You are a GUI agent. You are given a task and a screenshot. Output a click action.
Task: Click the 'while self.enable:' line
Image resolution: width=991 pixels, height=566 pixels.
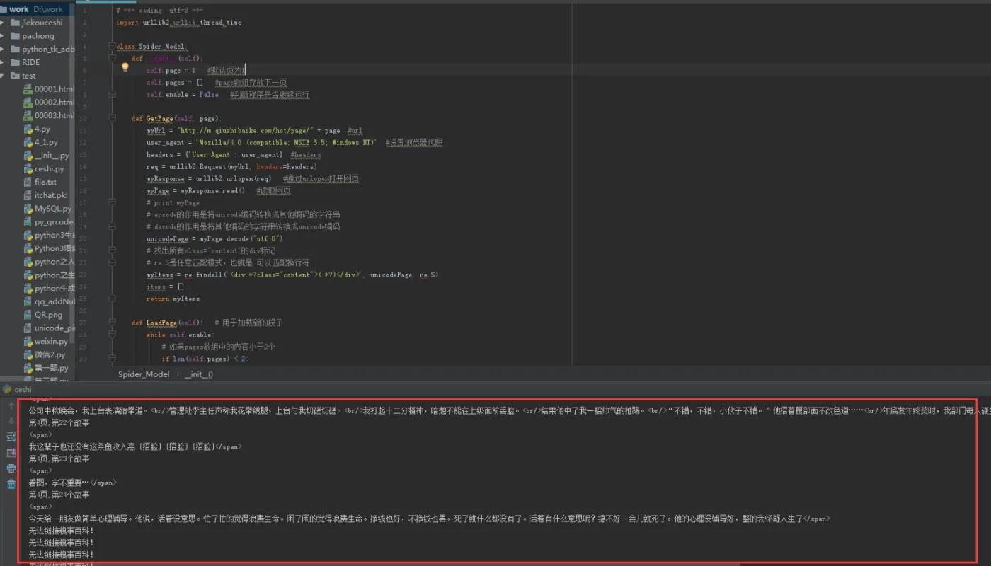(180, 335)
